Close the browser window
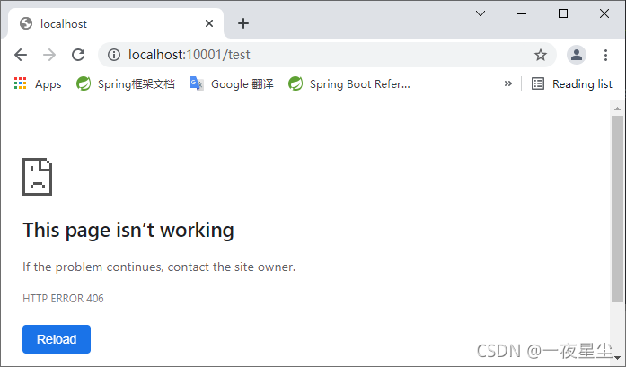The width and height of the screenshot is (626, 367). coord(604,13)
